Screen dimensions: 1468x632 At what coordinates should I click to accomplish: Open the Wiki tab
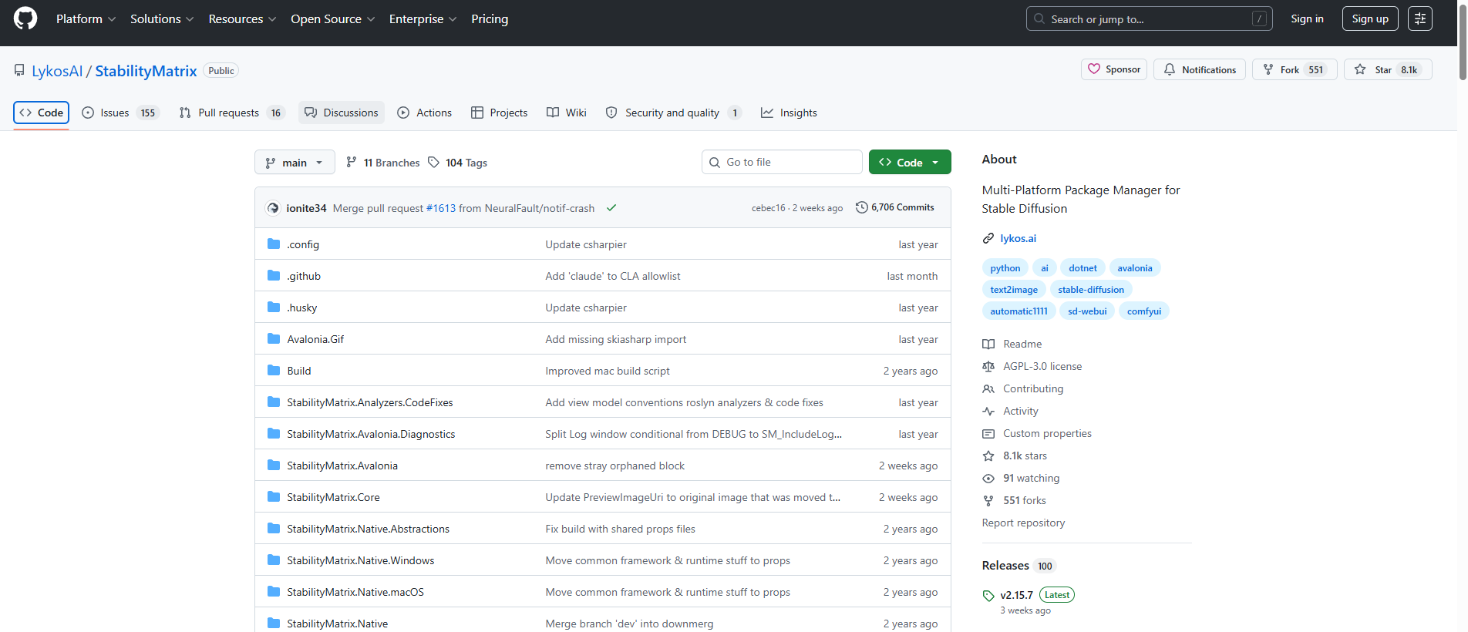(567, 113)
